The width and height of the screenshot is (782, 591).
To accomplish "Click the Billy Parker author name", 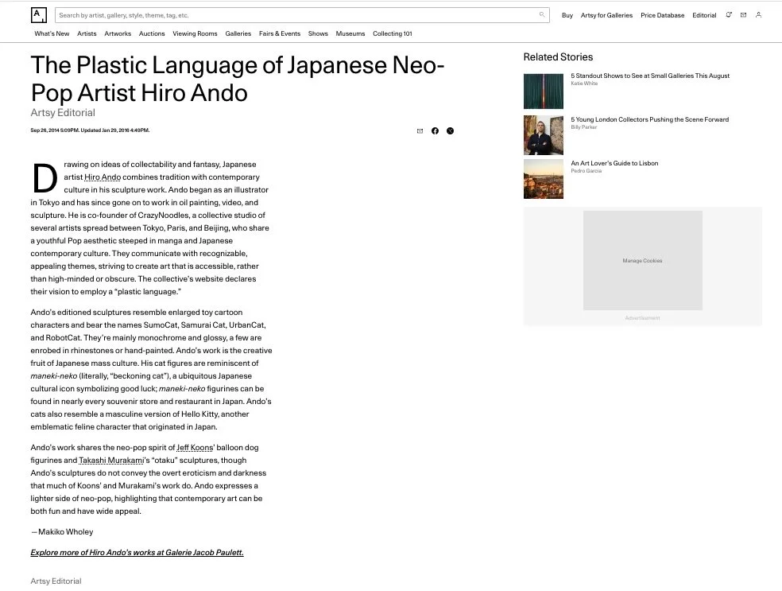I will 583,127.
